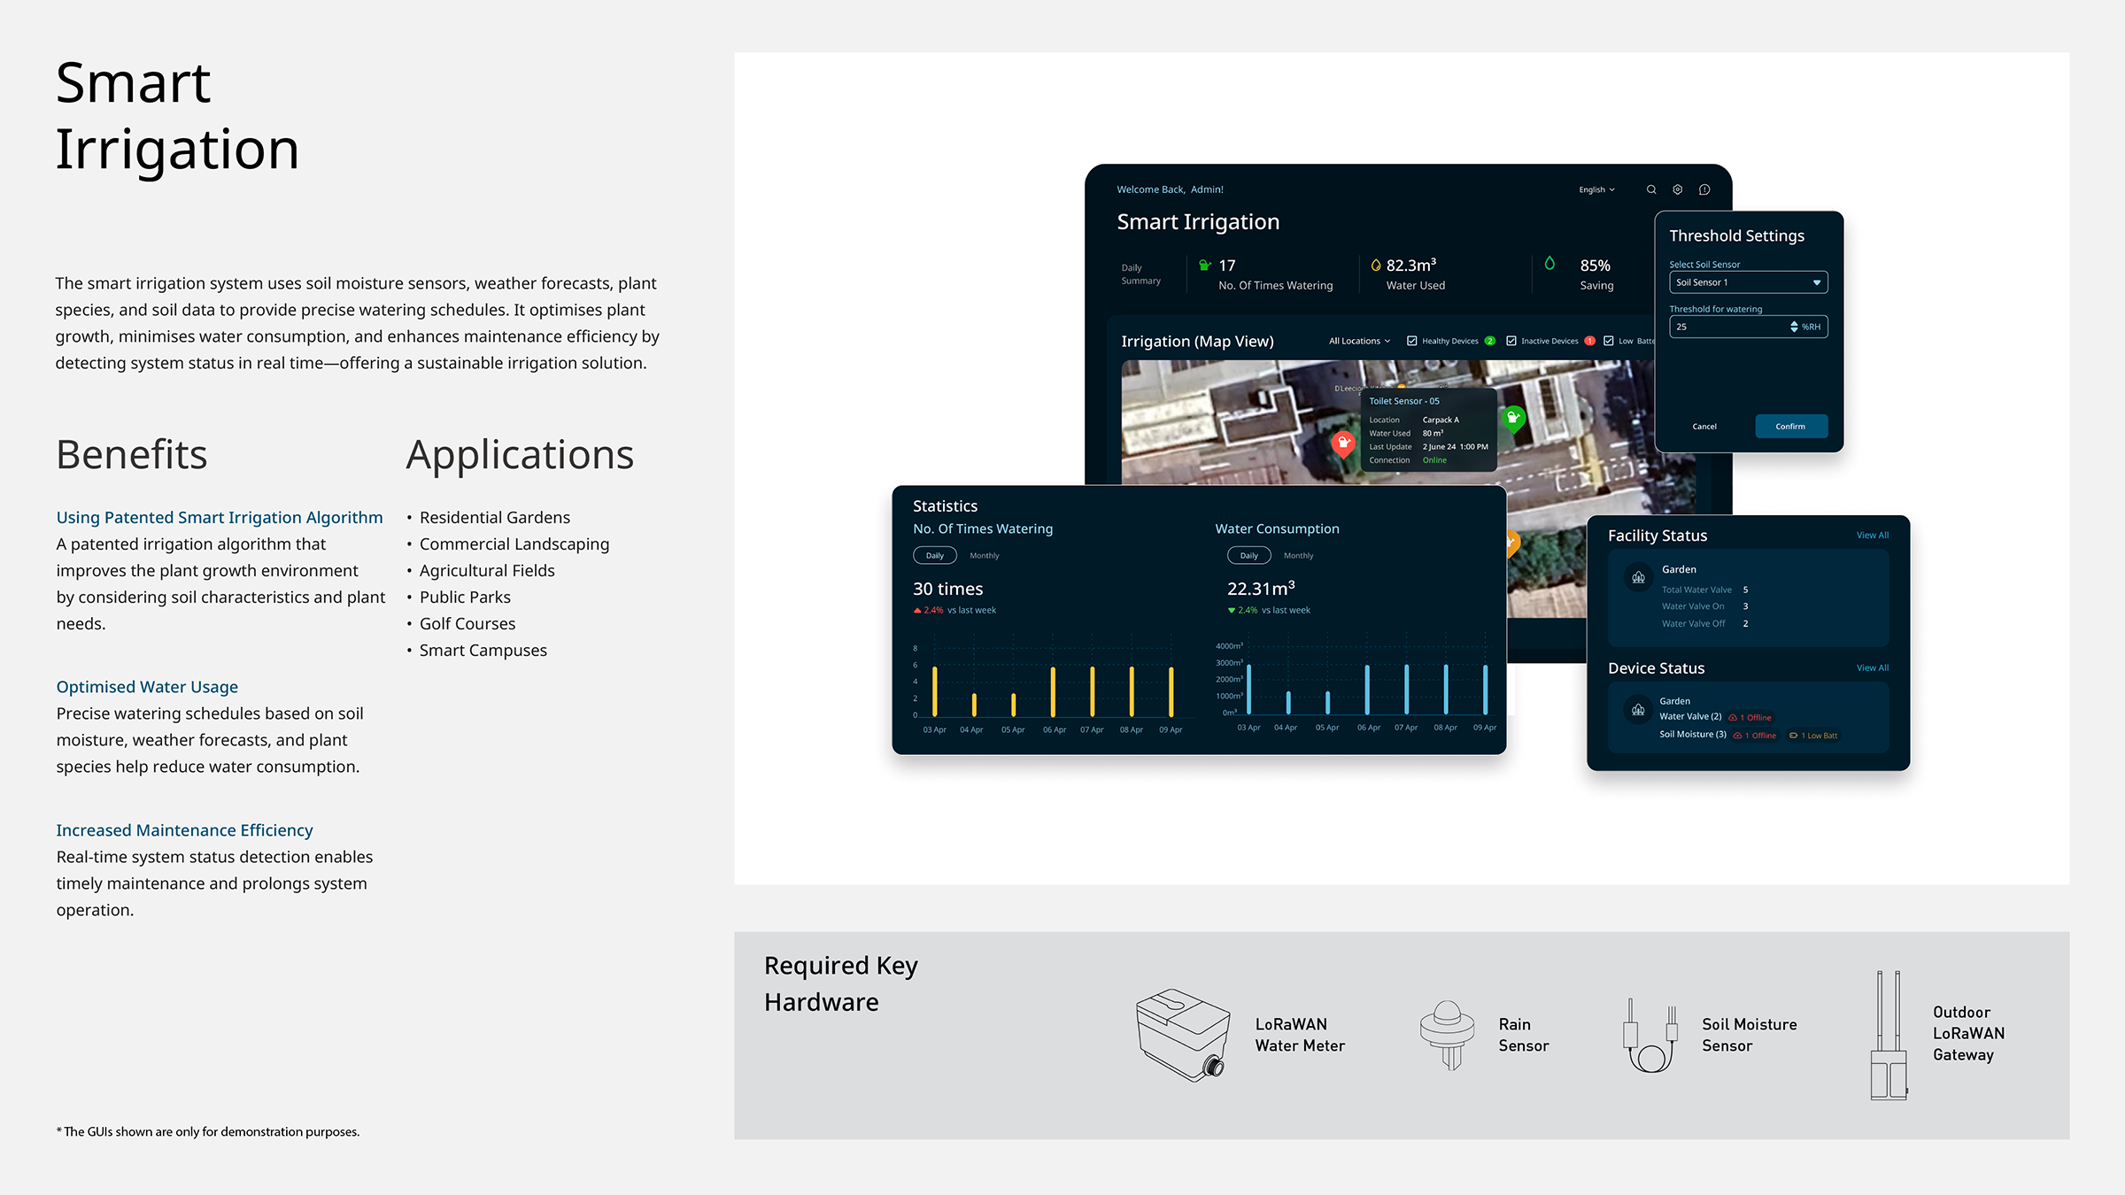Screen dimensions: 2125x1195
Task: Toggle the Inactive Devices checkbox
Action: [1511, 341]
